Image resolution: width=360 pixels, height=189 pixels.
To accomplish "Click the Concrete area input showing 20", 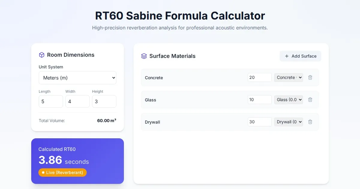I will point(259,77).
